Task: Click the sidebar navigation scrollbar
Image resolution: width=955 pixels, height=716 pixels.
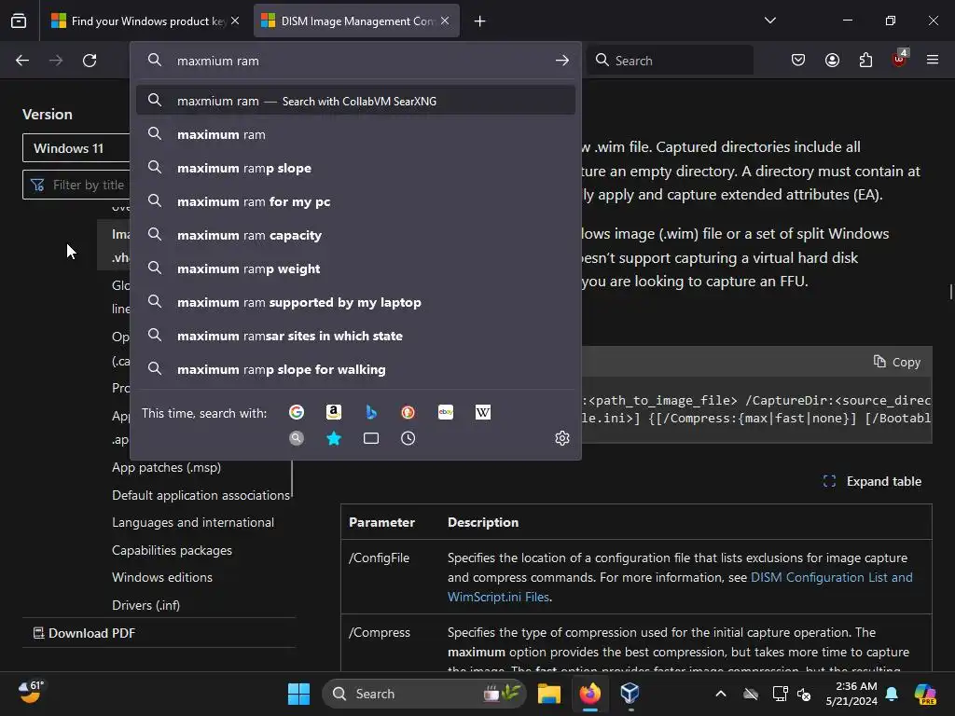Action: [x=292, y=478]
